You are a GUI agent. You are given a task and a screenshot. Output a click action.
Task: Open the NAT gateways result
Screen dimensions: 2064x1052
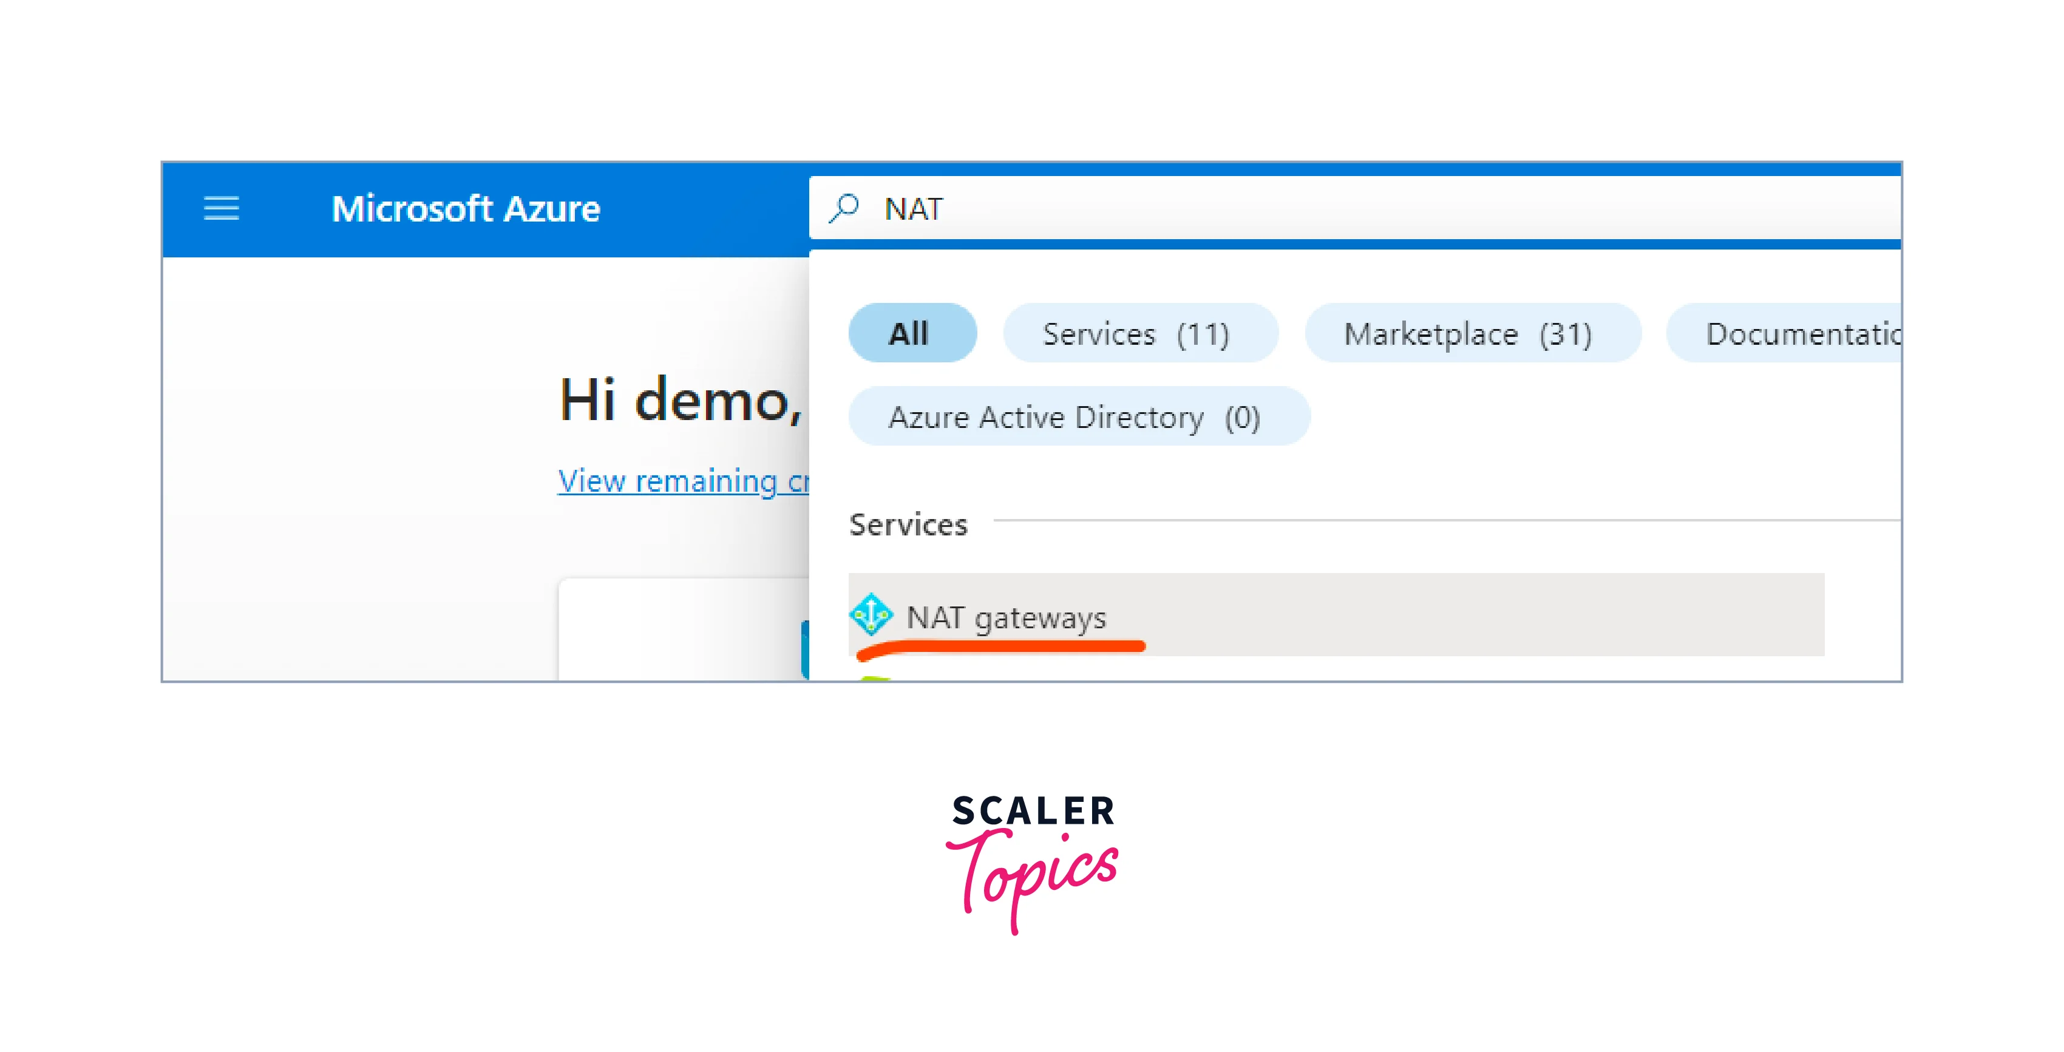[1005, 617]
